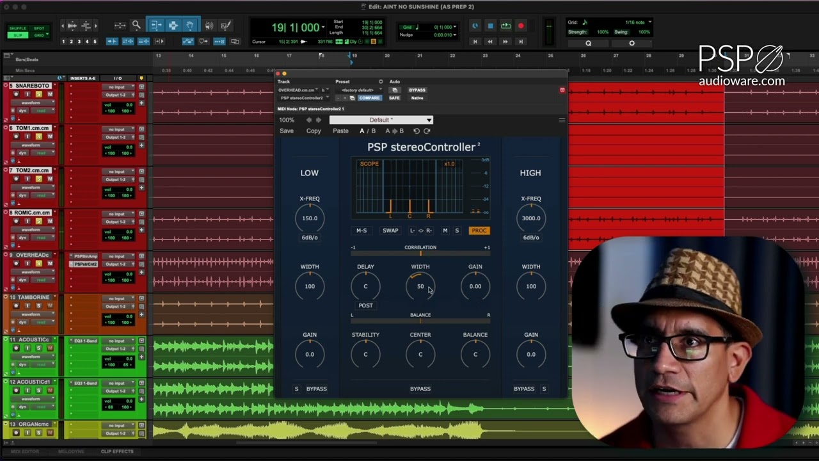Click the LOW X-FREQ knob at 150.0
The image size is (819, 461).
pos(310,218)
